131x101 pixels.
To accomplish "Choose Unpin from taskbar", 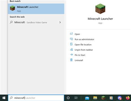I will [84, 50].
